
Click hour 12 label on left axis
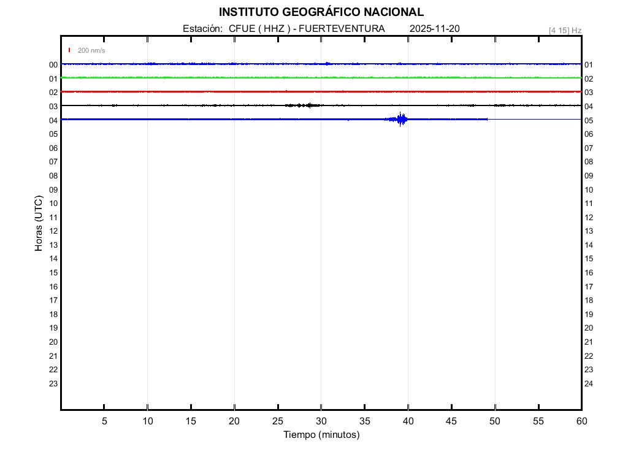point(53,231)
